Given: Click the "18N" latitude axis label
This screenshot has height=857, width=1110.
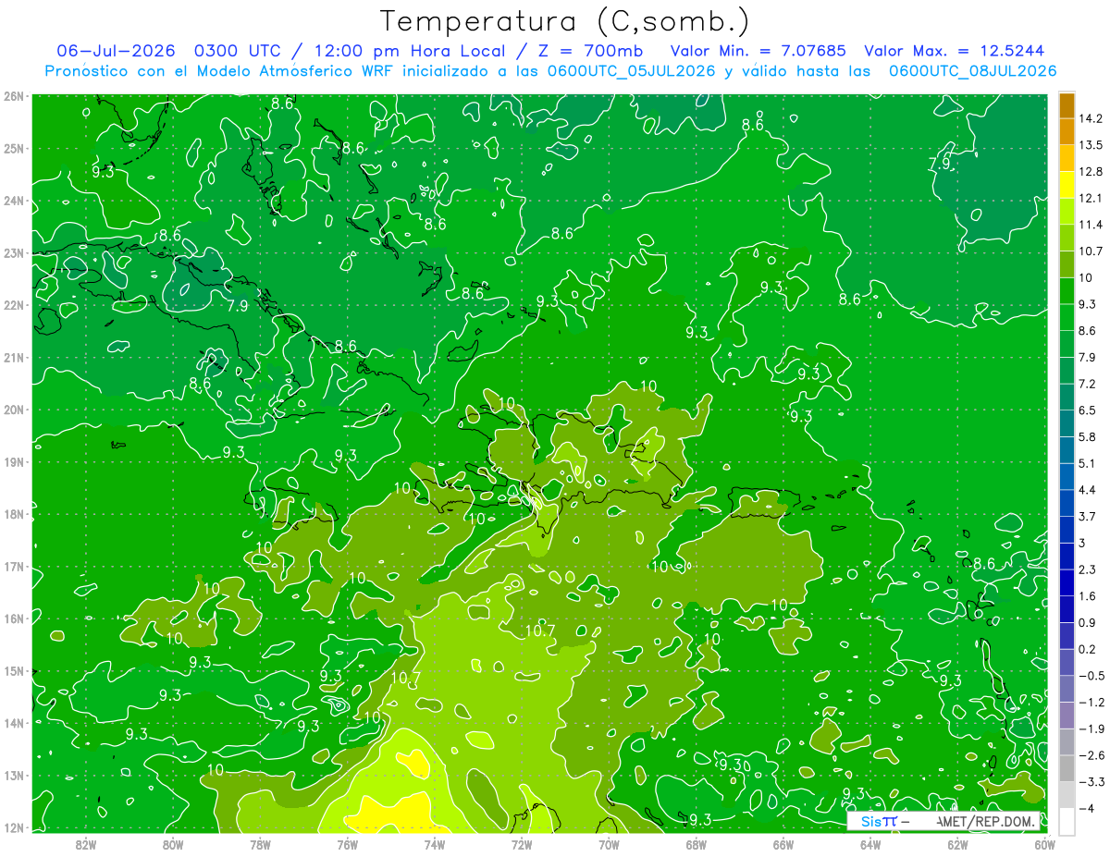Looking at the screenshot, I should pyautogui.click(x=13, y=514).
